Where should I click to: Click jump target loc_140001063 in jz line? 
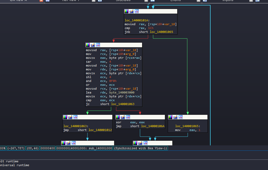123,104
